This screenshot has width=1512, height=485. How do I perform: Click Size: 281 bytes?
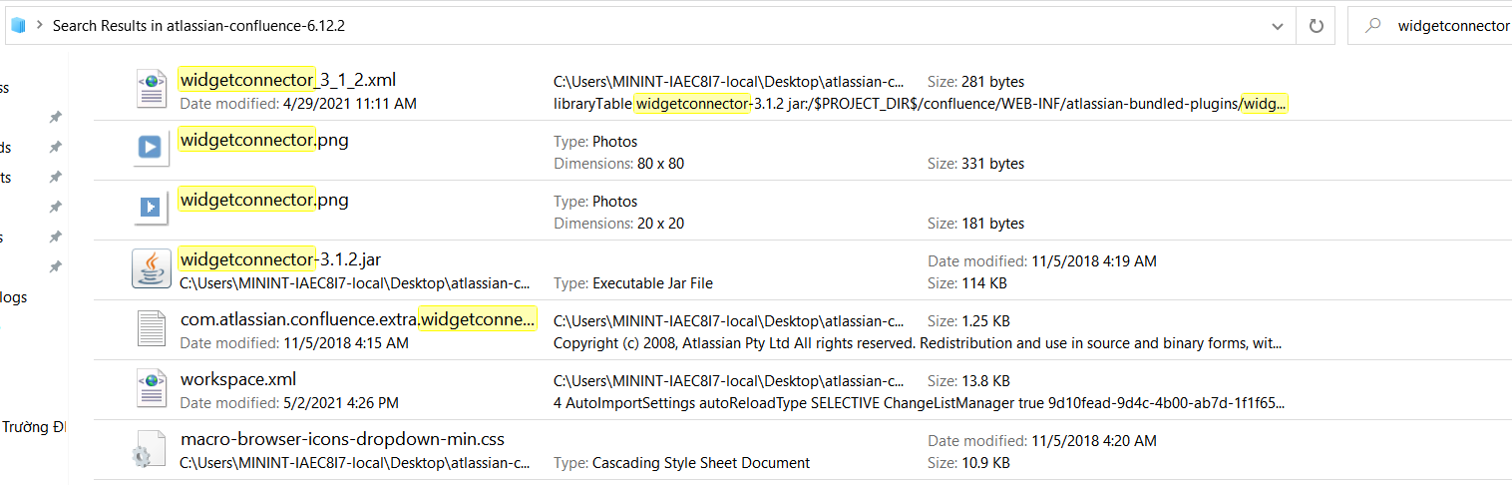tap(975, 82)
